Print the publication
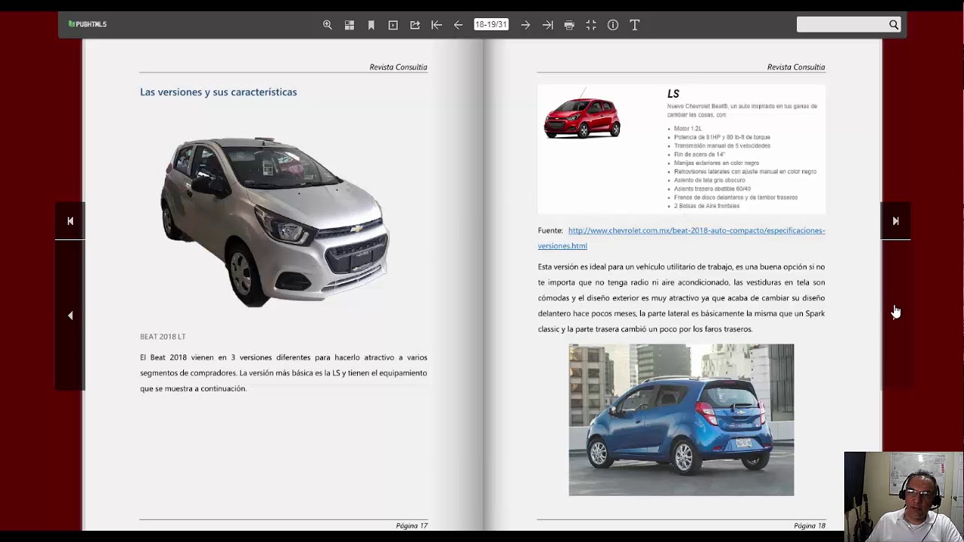The height and width of the screenshot is (542, 964). pyautogui.click(x=569, y=25)
